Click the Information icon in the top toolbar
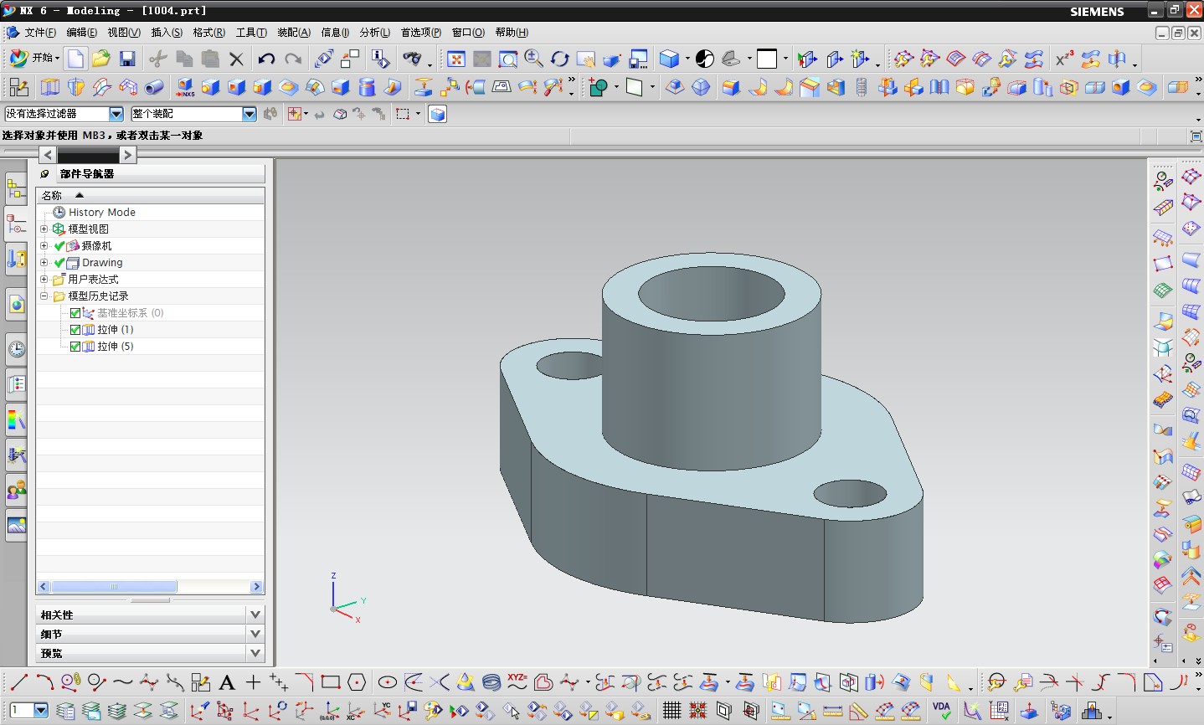Viewport: 1204px width, 725px height. (381, 59)
